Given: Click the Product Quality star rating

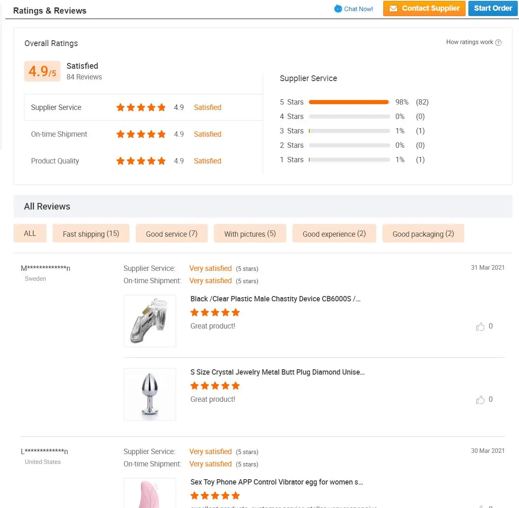Looking at the screenshot, I should (x=141, y=161).
